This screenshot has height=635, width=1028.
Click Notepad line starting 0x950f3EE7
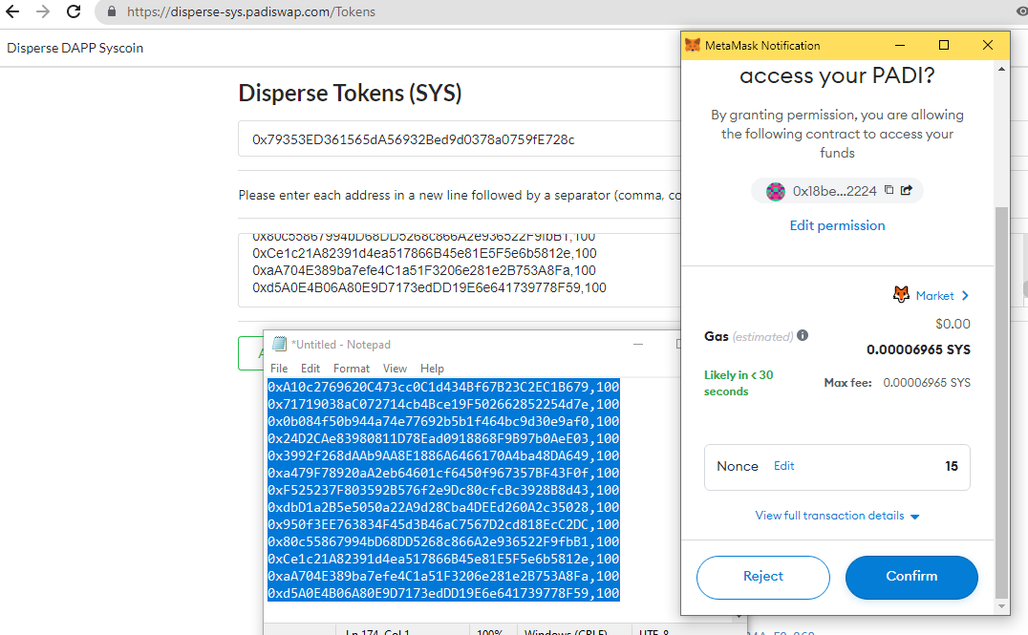(x=443, y=524)
